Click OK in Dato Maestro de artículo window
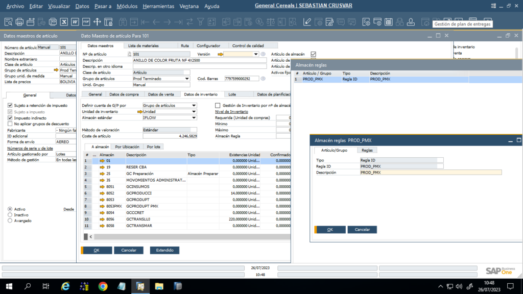523x294 pixels. point(97,250)
